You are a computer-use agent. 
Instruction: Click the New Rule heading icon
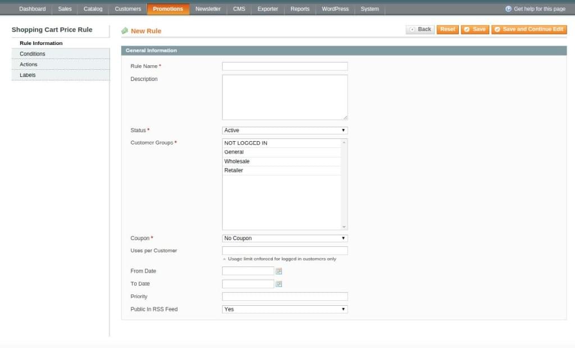[125, 31]
